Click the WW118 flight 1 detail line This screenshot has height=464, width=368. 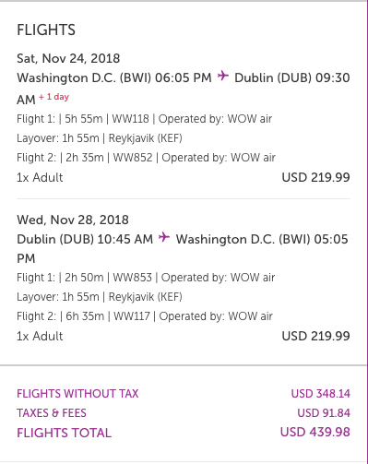pyautogui.click(x=144, y=119)
